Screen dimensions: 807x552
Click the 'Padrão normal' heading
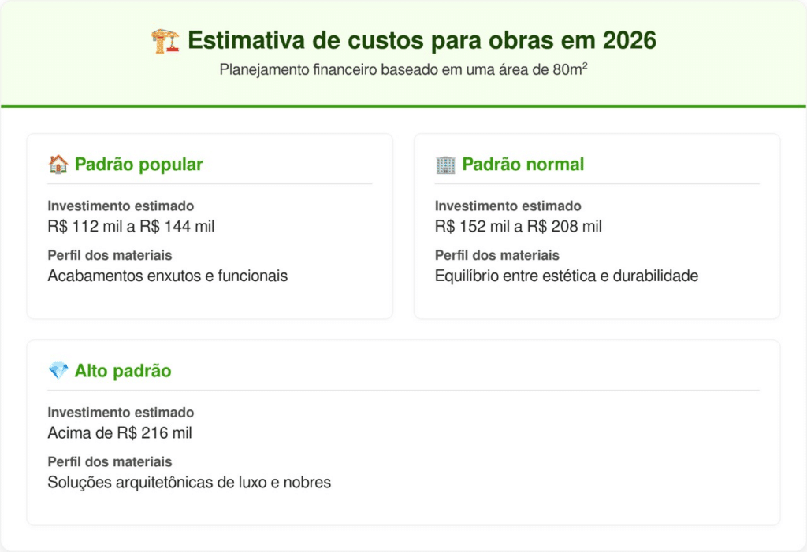pos(523,165)
